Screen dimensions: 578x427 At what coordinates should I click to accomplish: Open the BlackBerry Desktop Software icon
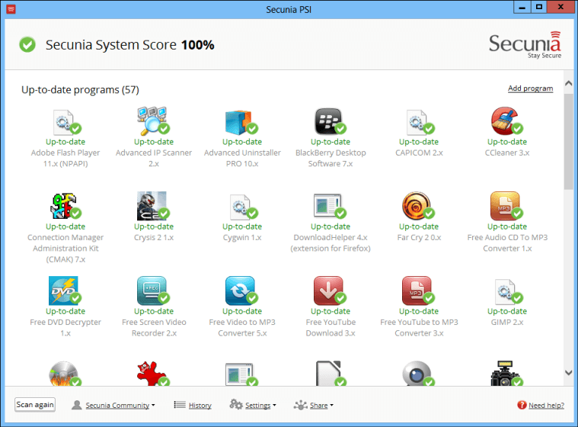(x=330, y=122)
